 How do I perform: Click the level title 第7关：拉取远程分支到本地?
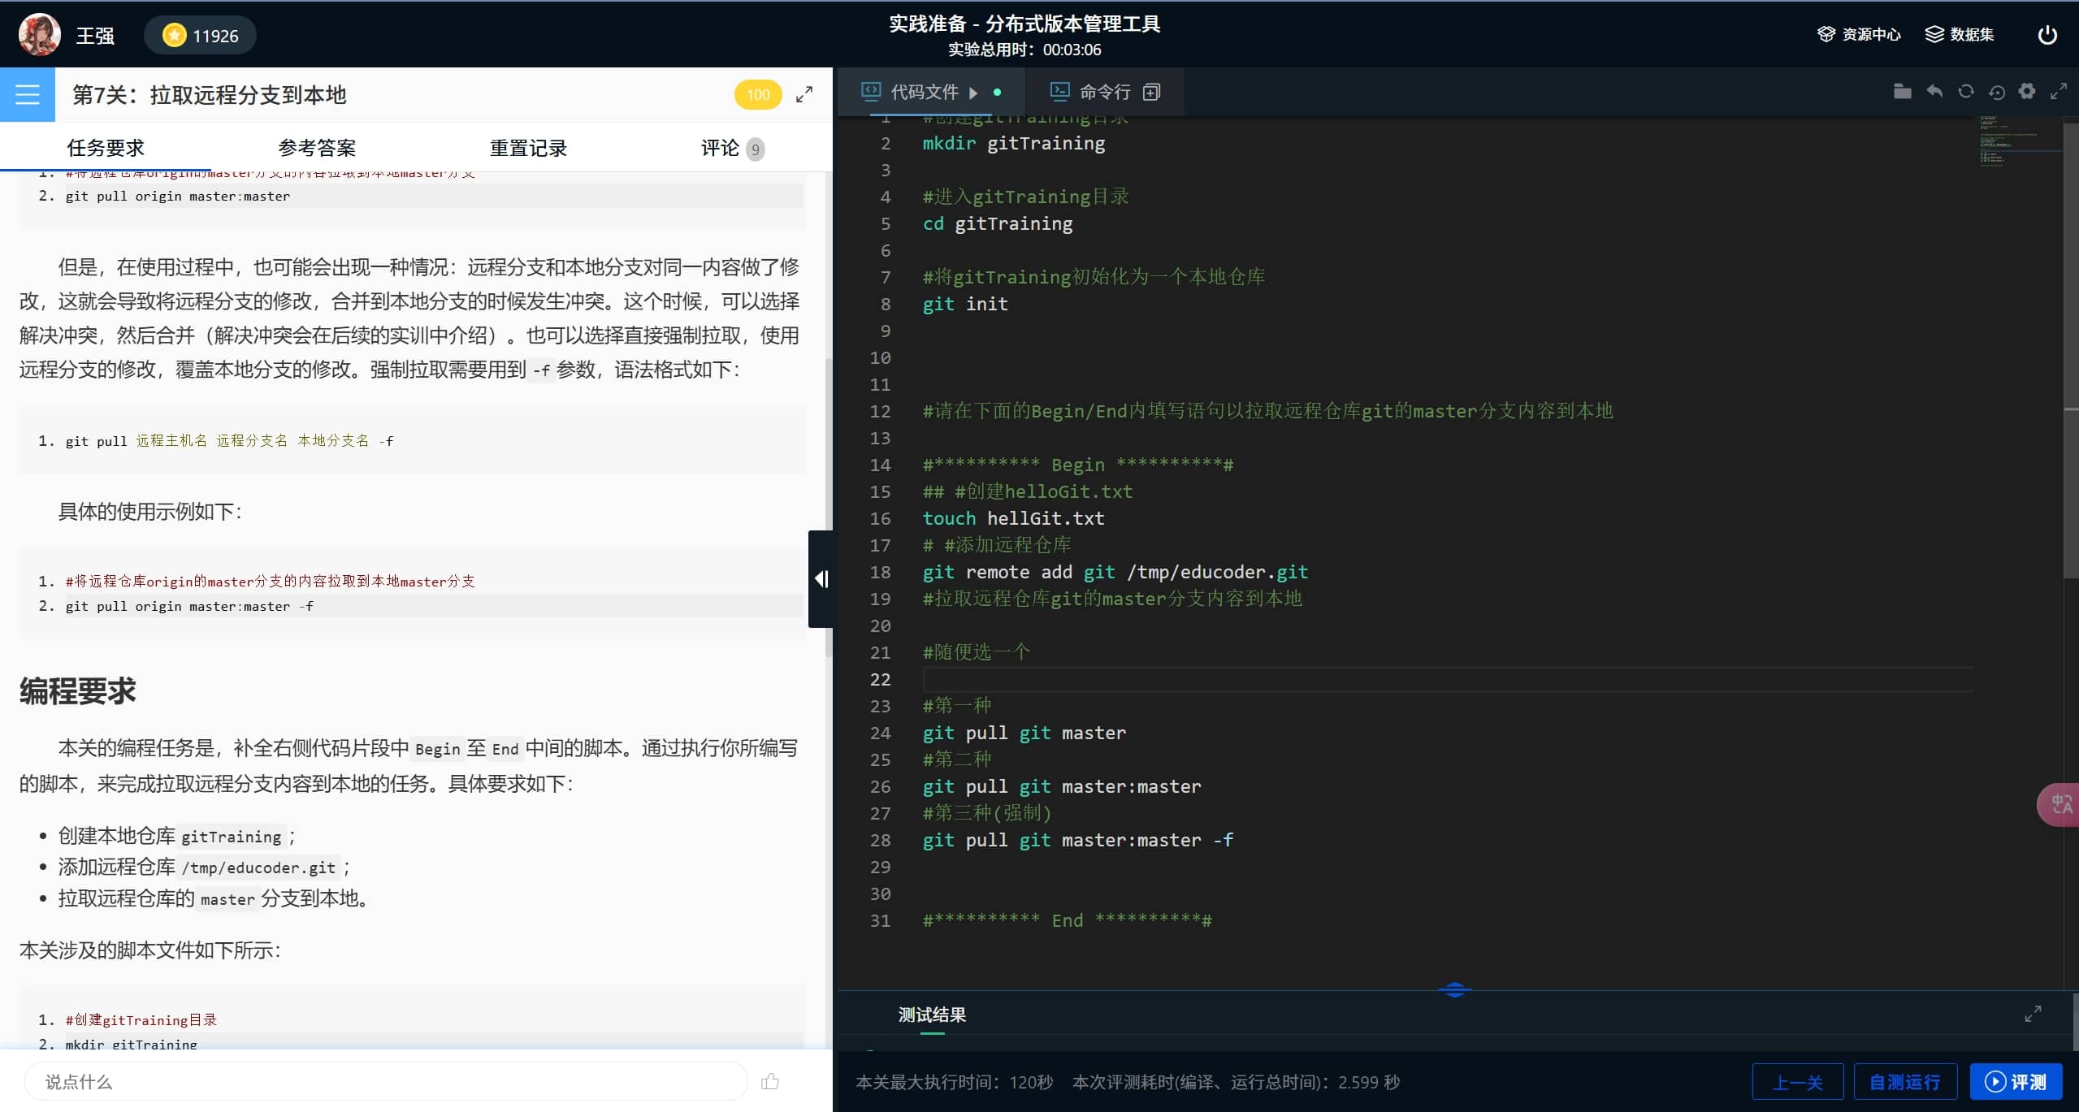click(x=210, y=95)
